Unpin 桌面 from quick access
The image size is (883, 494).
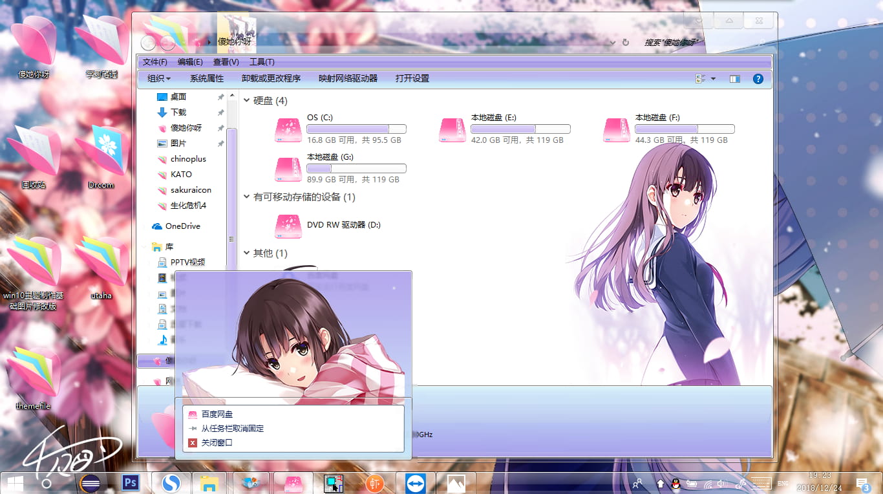point(220,96)
